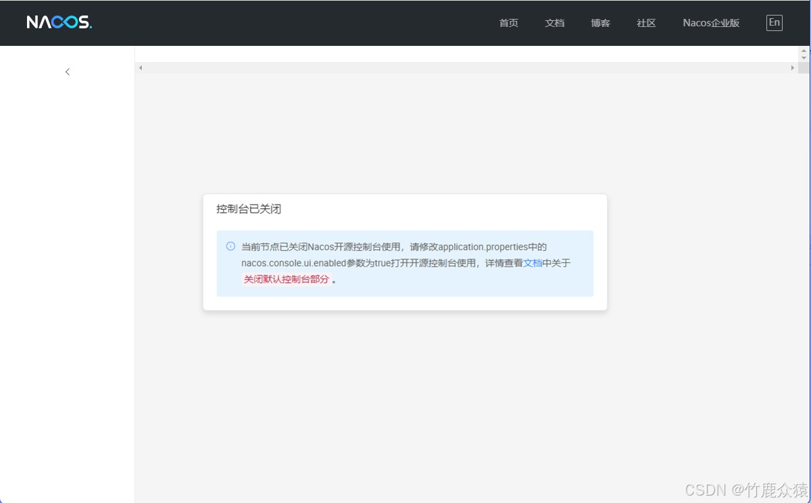Click the 文档 link in the notice
811x503 pixels.
point(533,263)
